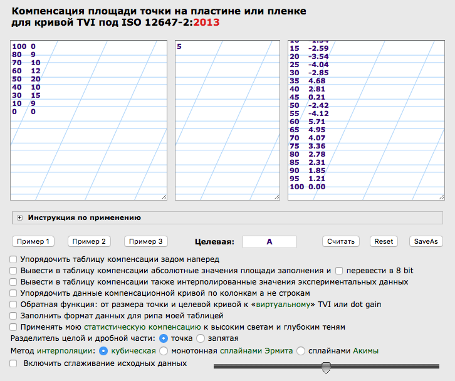455x381 pixels.
Task: Click the SaveAs button
Action: 426,241
